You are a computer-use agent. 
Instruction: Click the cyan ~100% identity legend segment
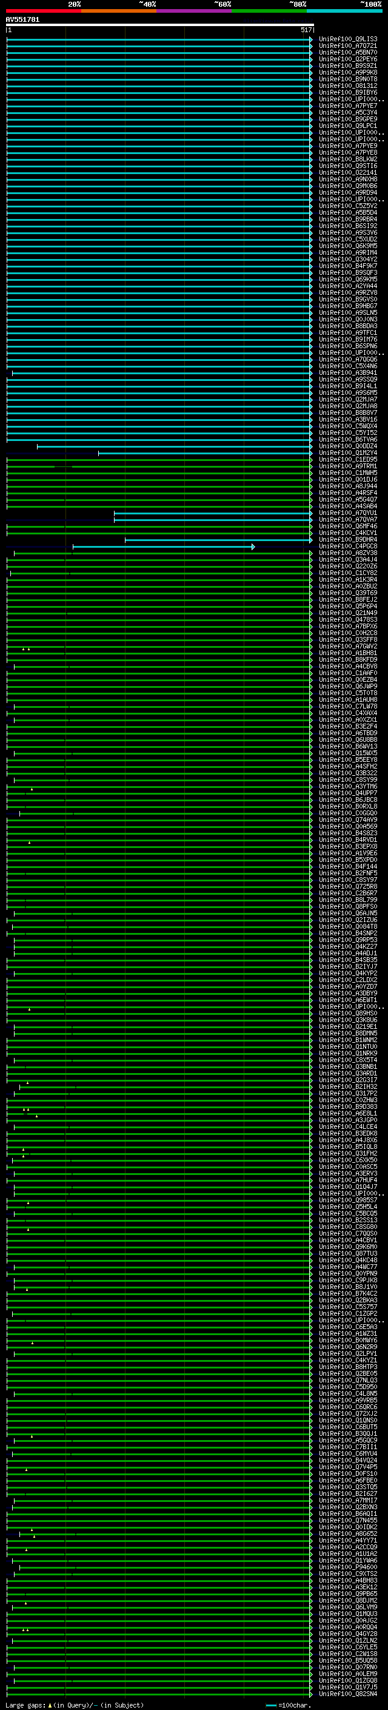click(344, 11)
